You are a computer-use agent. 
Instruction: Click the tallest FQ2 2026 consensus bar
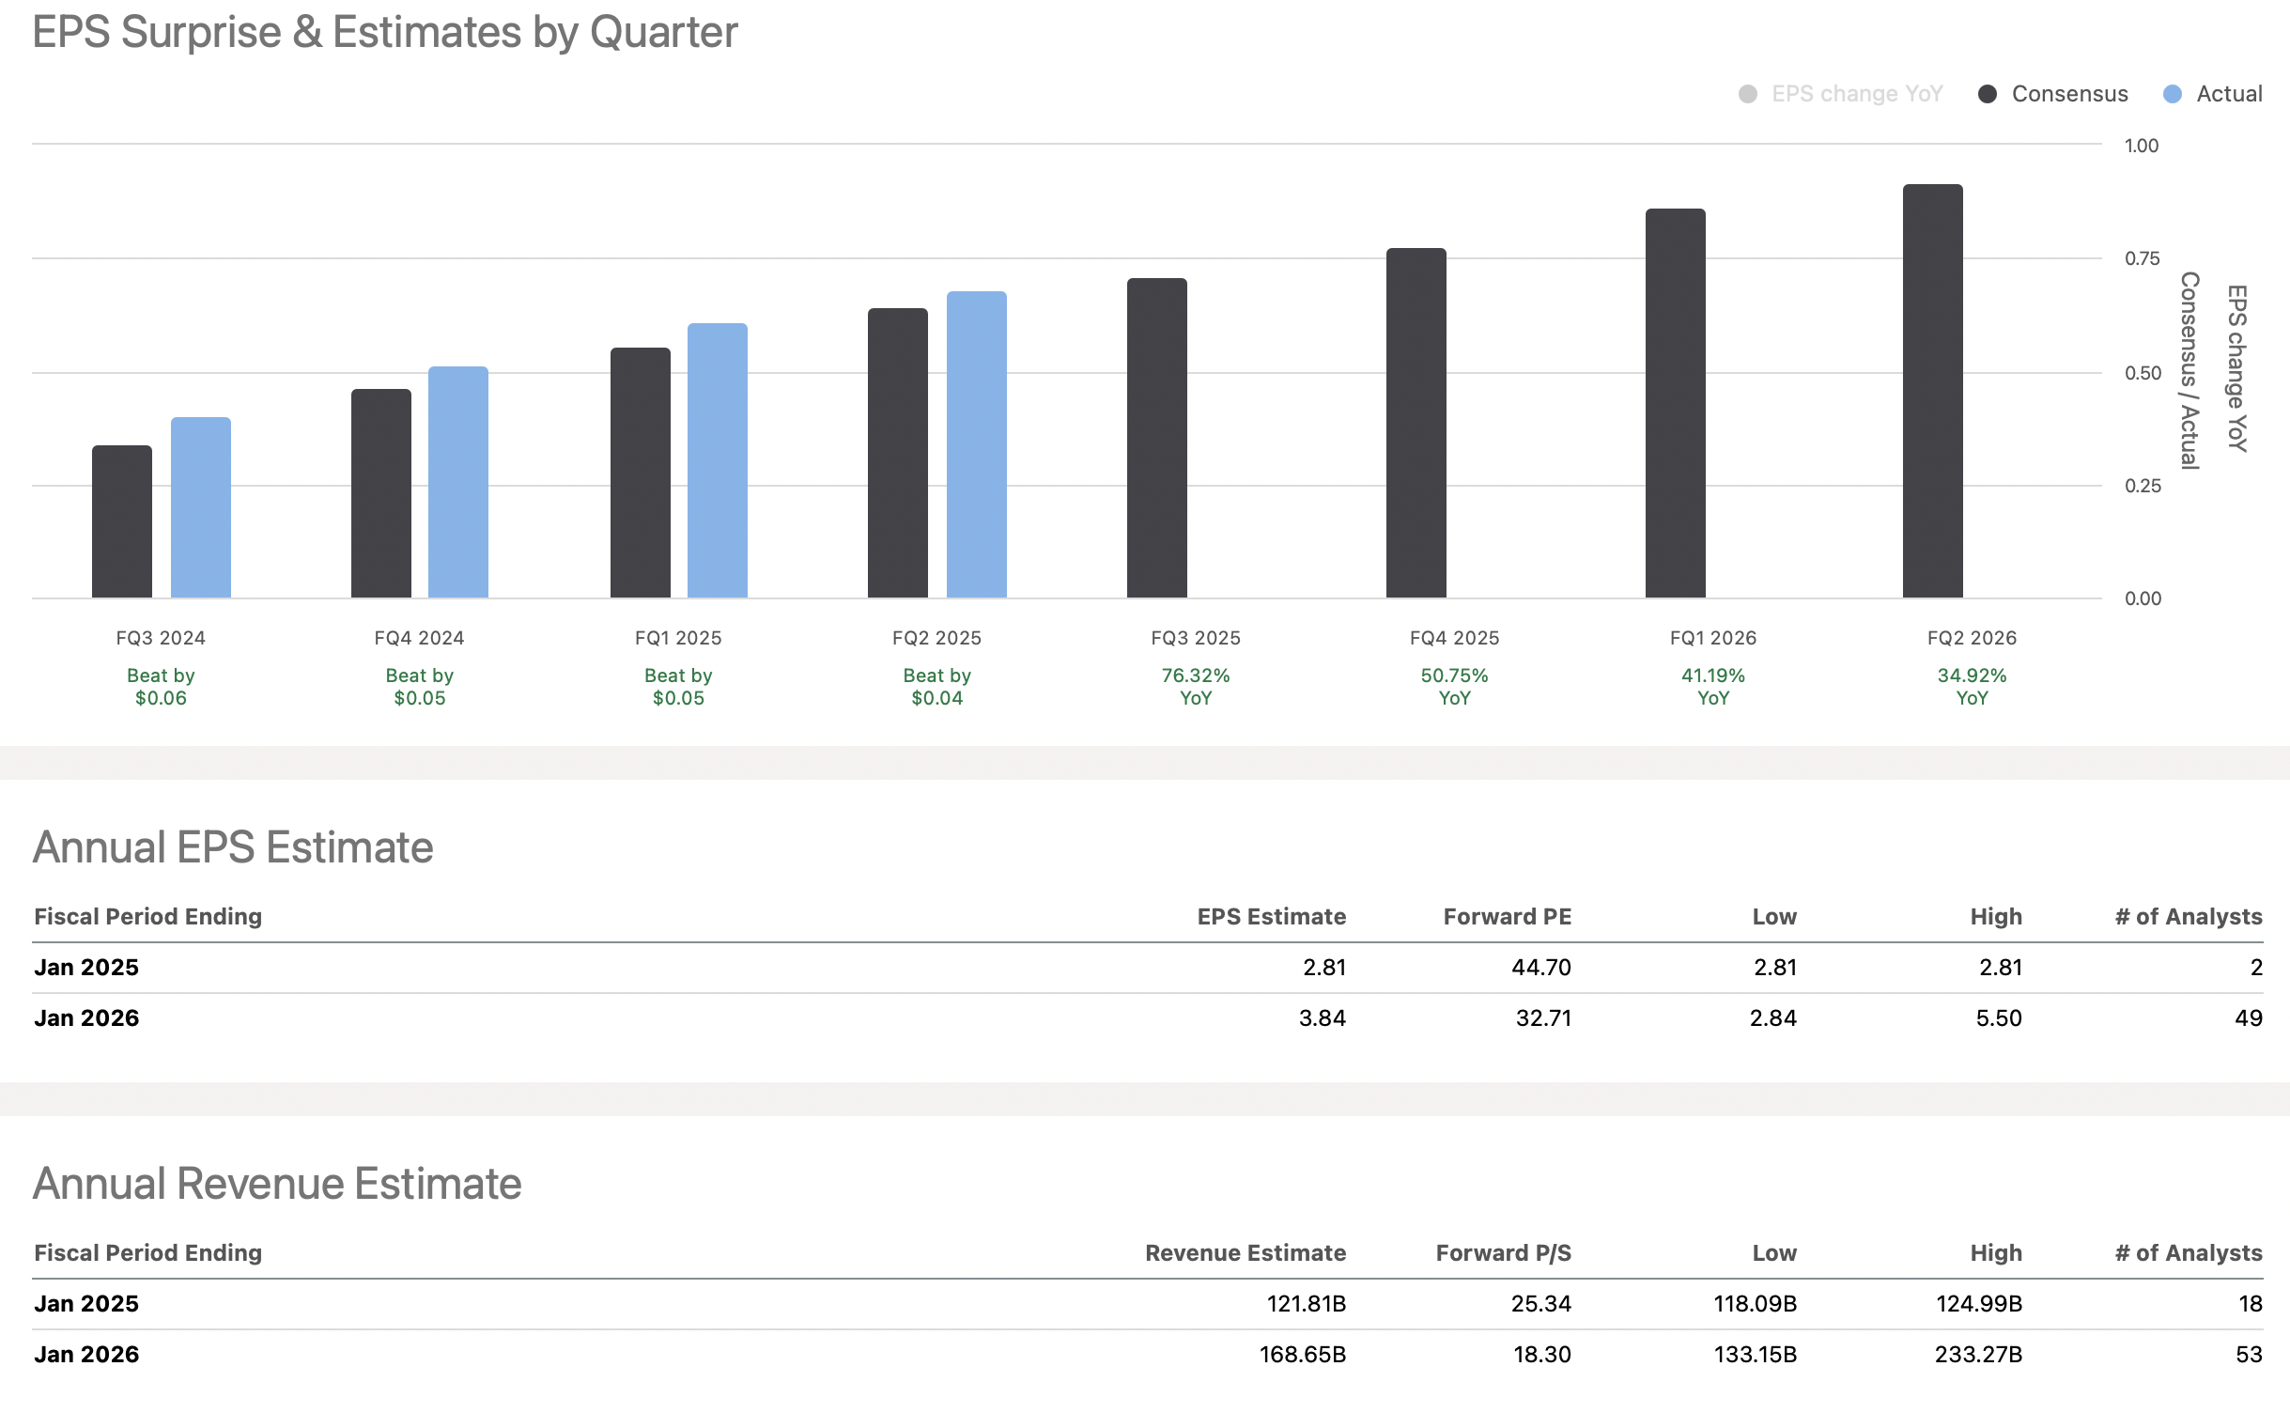click(x=1933, y=391)
